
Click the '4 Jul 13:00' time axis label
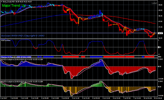tap(55, 98)
